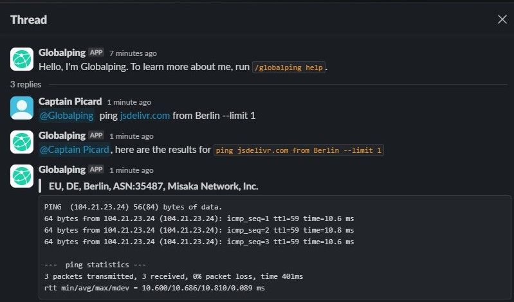The width and height of the screenshot is (514, 302).
Task: Open the jsdelivr.com link
Action: [145, 116]
